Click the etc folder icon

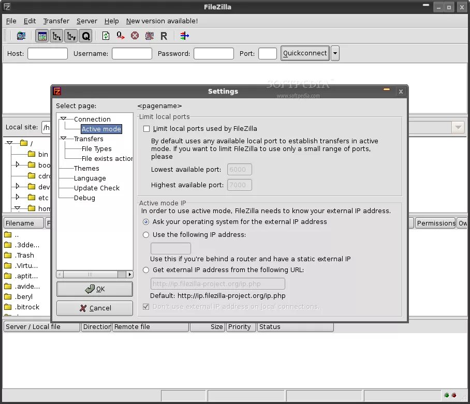point(32,198)
